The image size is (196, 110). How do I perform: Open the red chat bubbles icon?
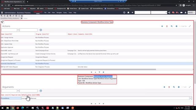(173, 13)
